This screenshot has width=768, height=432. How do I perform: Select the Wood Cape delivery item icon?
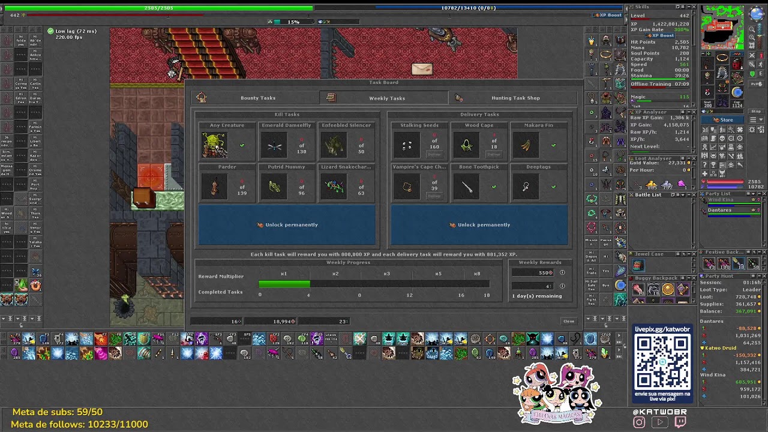(466, 146)
